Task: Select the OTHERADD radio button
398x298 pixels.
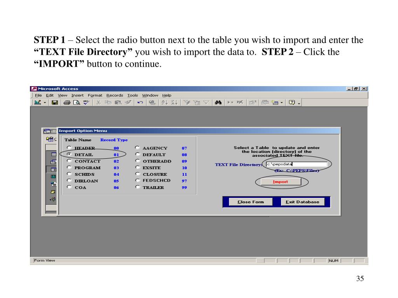Action: tap(137, 161)
